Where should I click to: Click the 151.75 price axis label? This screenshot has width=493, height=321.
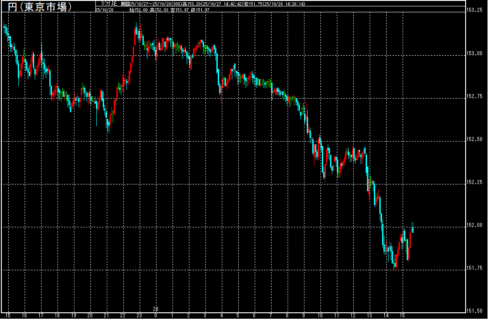point(477,268)
